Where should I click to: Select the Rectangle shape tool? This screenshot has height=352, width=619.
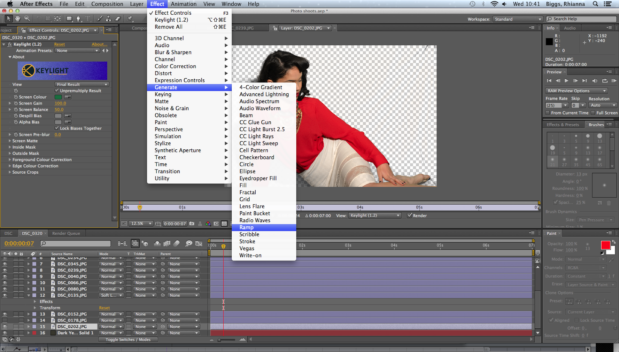69,19
